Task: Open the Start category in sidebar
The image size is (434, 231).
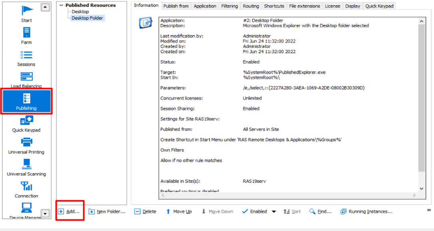Action: [x=26, y=13]
